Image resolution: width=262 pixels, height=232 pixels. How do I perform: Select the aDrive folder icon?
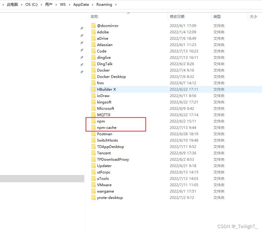[93, 38]
